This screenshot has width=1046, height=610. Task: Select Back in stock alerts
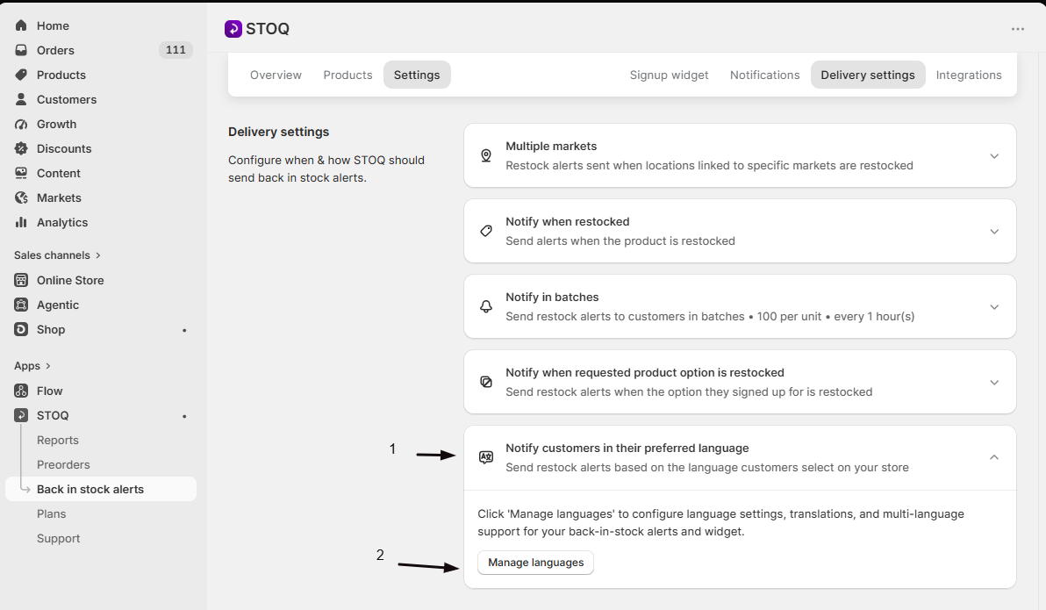(101, 489)
